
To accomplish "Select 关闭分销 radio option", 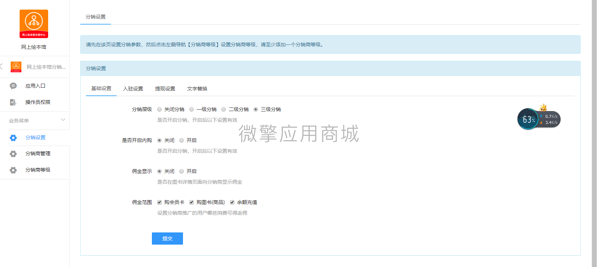I will click(x=159, y=109).
